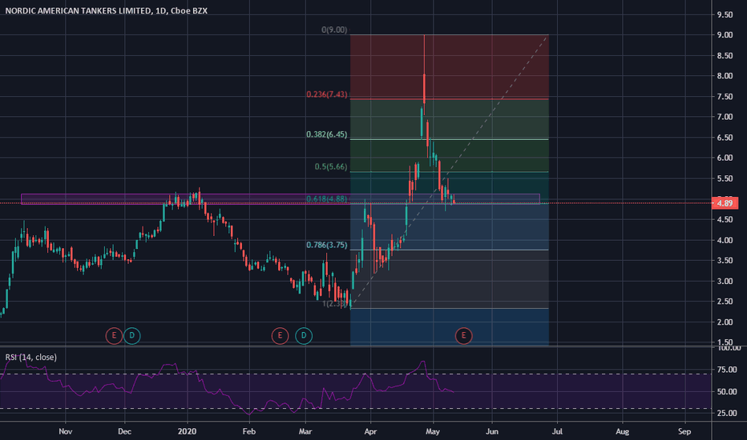Click the D dividend marker near December
Screen dimensions: 747x440
[x=132, y=335]
